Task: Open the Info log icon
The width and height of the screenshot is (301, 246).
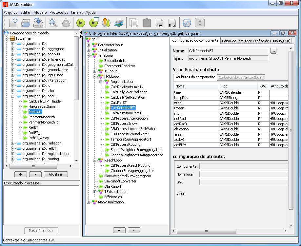Action: point(159,23)
